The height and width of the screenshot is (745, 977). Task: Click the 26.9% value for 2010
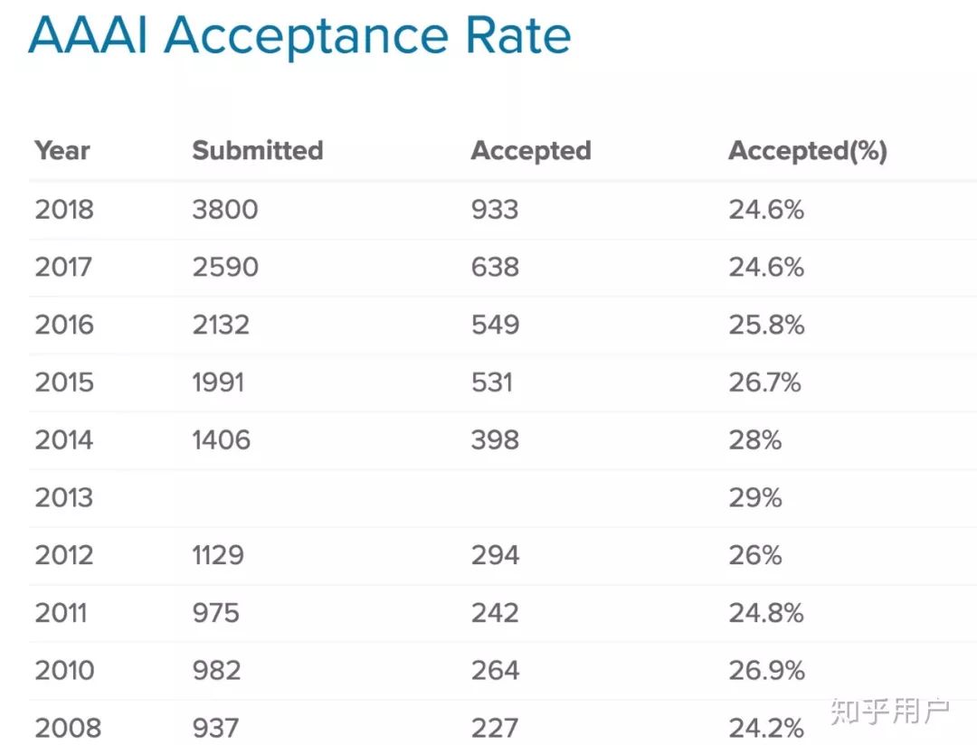(766, 670)
